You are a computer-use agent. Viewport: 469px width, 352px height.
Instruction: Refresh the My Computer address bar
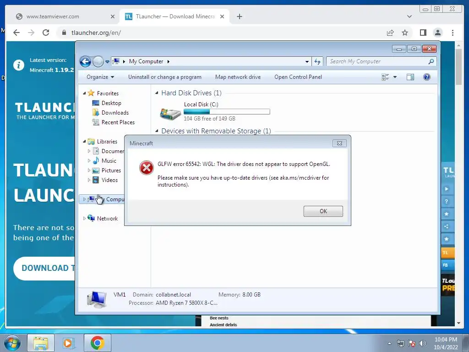(x=317, y=62)
